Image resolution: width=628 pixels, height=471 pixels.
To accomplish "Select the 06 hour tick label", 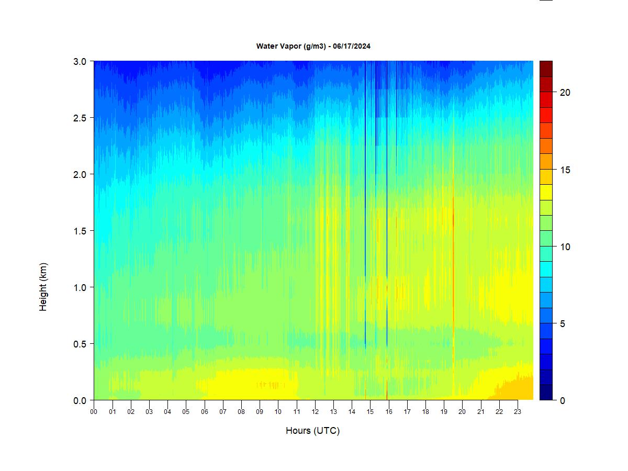I will [204, 411].
